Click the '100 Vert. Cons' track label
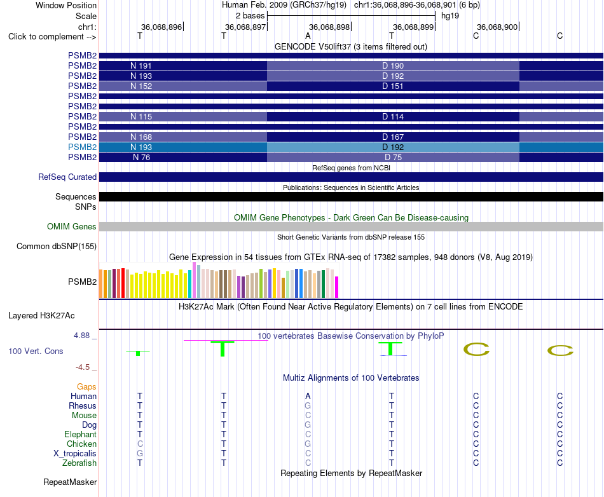Viewport: 604px width, 497px height. click(36, 351)
